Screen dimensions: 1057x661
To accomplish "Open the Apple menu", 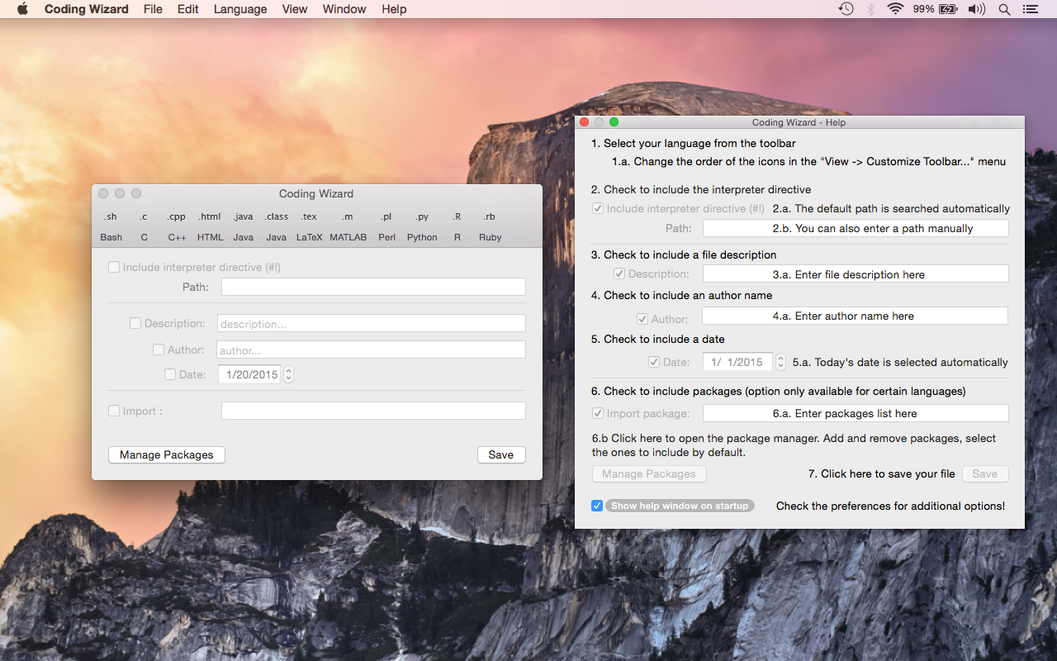I will coord(22,9).
